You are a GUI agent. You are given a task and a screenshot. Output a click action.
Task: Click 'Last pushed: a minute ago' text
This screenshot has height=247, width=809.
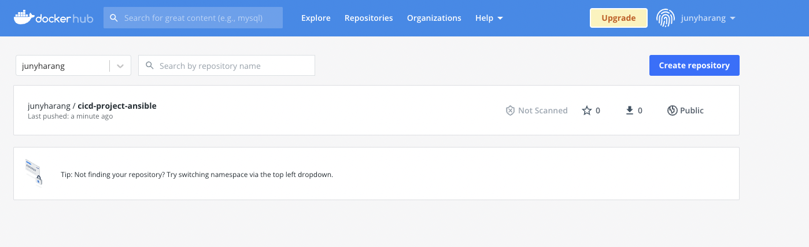(70, 116)
